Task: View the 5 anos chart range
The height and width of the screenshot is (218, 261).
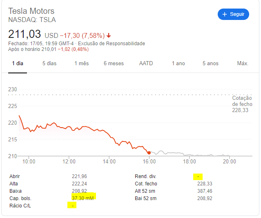Action: pos(210,64)
